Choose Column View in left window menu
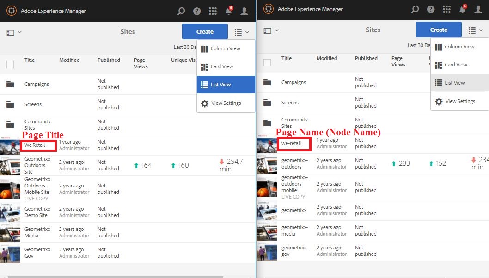The image size is (489, 278). [x=226, y=48]
